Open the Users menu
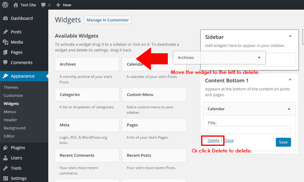 pos(17,158)
